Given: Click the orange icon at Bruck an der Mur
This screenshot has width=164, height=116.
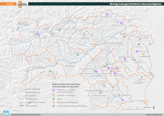Looking at the screenshot, I should (104, 44).
